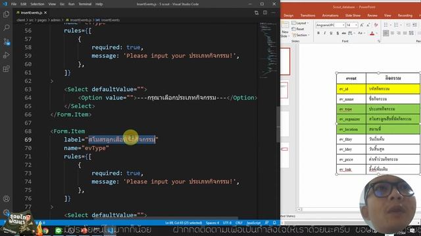Viewport: 421px width, 236px height.
Task: Open the Search view in VS Code activity bar
Action: [x=6, y=28]
